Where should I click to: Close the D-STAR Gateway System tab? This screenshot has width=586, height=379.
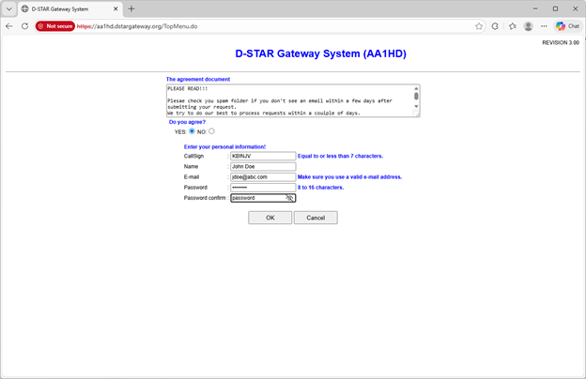point(116,8)
